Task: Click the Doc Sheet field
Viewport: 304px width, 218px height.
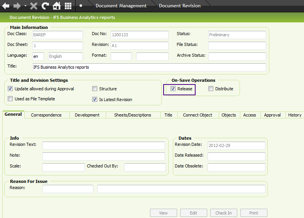Action: (57, 46)
